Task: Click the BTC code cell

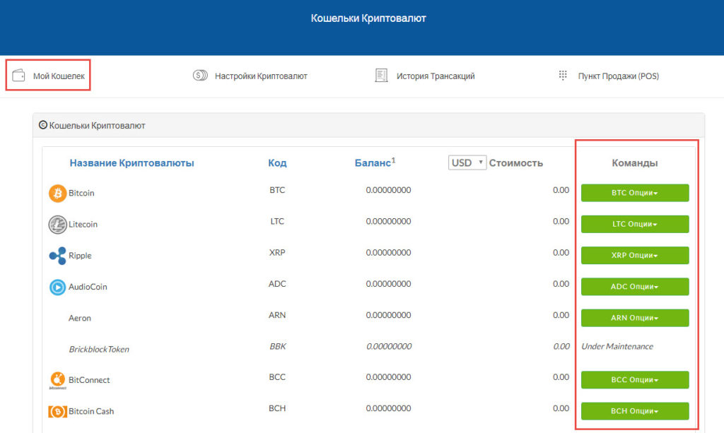Action: click(x=277, y=190)
